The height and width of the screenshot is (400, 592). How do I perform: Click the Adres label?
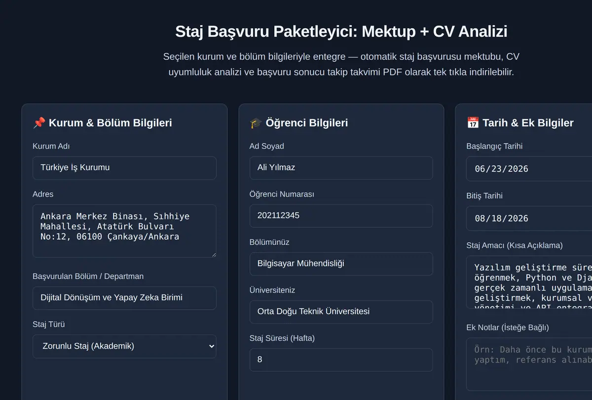[43, 194]
